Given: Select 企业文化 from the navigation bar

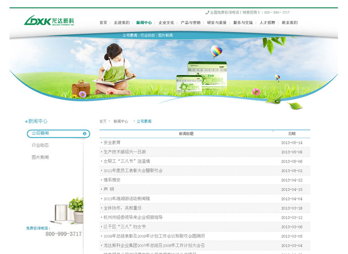Looking at the screenshot, I should tap(166, 22).
